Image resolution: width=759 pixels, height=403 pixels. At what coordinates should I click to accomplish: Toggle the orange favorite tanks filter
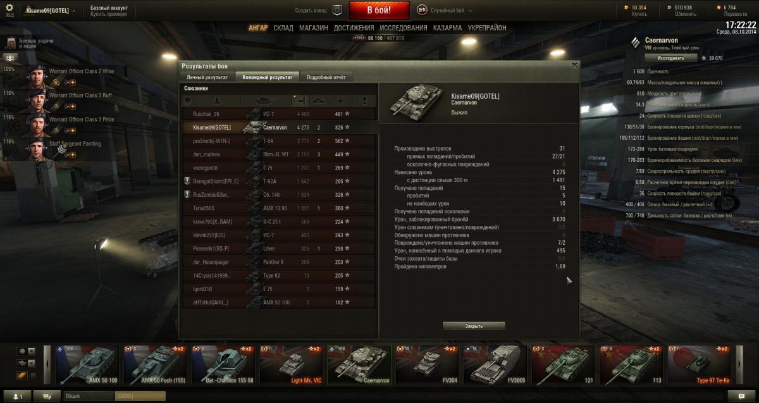click(22, 375)
